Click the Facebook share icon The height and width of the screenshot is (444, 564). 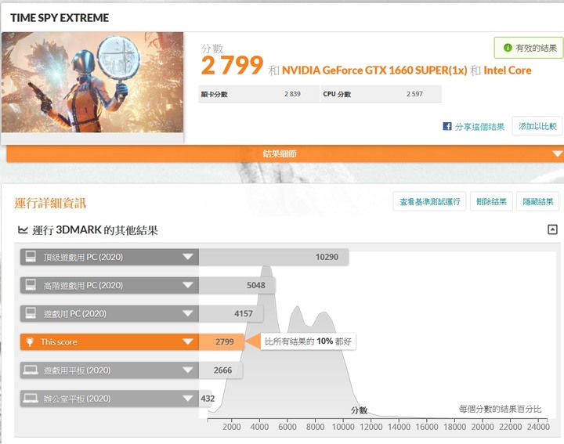[447, 126]
